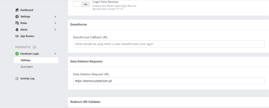269x108 pixels.
Task: Click the App Review eye icon
Action: (17, 36)
